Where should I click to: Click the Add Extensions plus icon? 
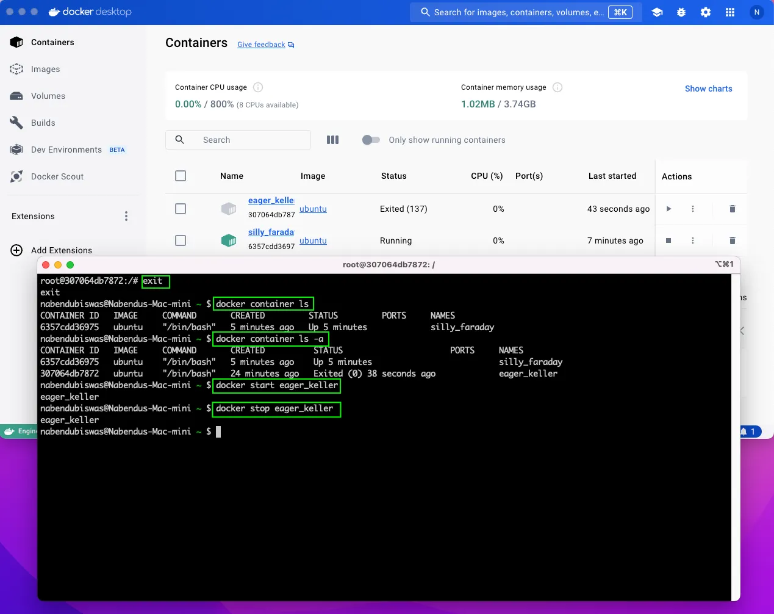click(x=16, y=250)
